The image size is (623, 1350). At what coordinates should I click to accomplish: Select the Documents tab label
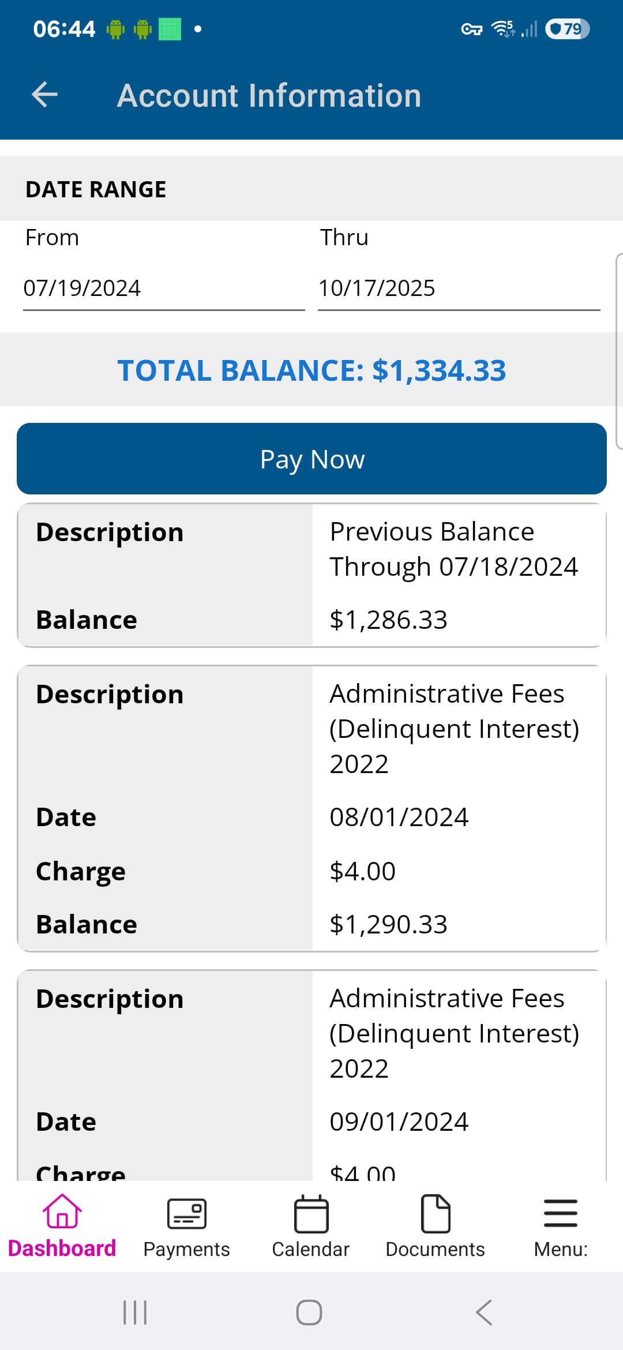tap(436, 1249)
